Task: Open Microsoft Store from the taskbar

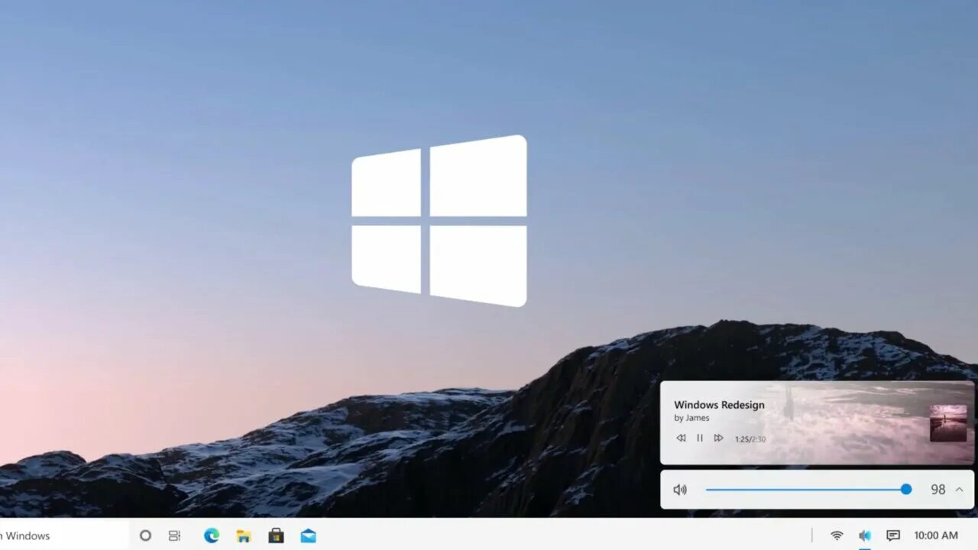Action: point(276,535)
